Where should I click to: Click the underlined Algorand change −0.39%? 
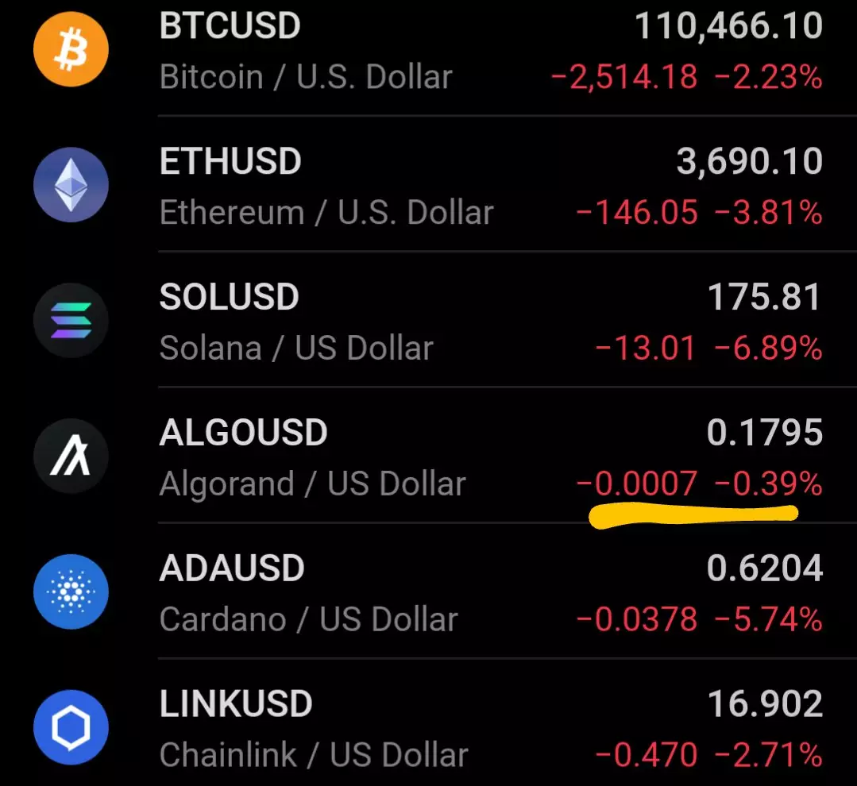[769, 484]
